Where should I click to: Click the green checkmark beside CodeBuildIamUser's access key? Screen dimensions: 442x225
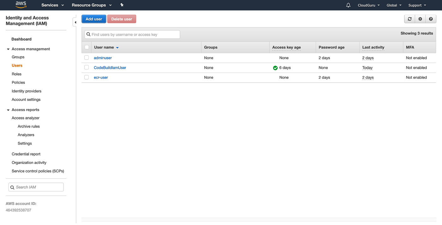[275, 68]
